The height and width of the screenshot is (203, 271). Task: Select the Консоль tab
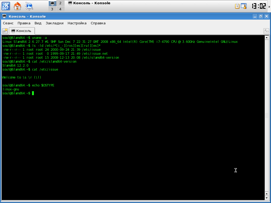pyautogui.click(x=22, y=31)
